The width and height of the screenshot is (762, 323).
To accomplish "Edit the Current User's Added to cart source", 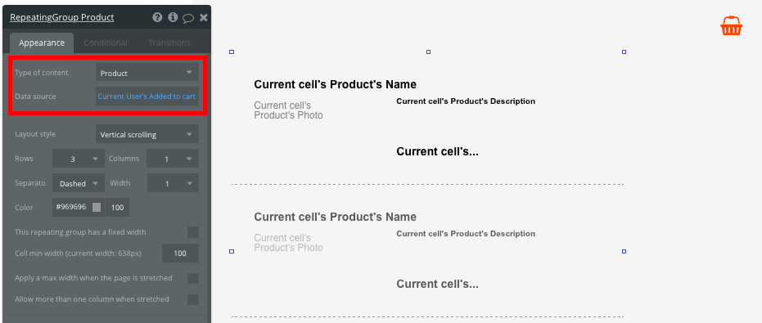I will coord(147,96).
